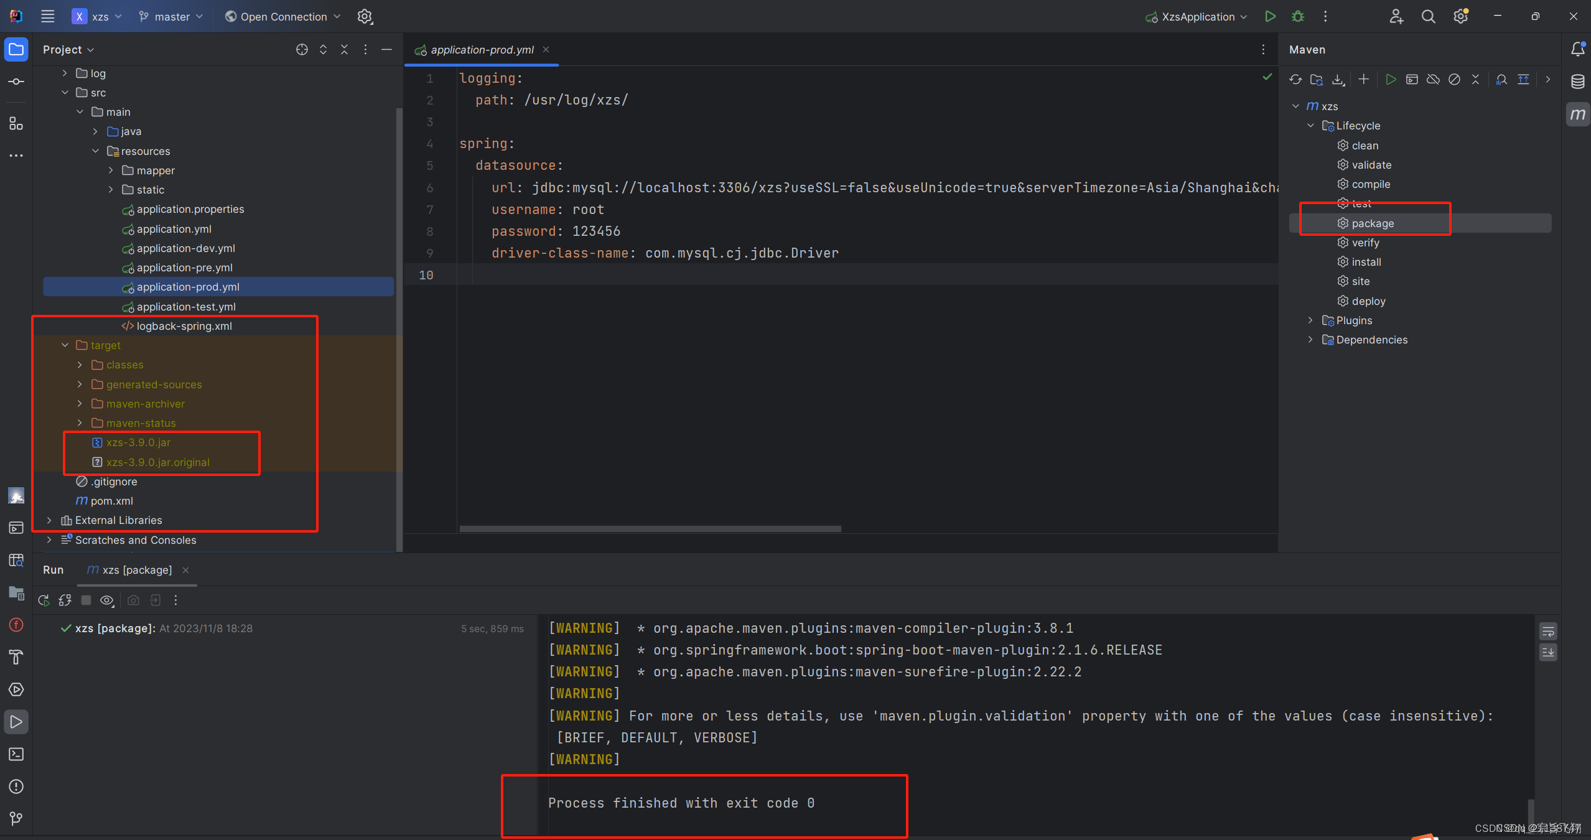Click the editor horizontal scrollbar
Screen dimensions: 1591x840
[x=650, y=529]
